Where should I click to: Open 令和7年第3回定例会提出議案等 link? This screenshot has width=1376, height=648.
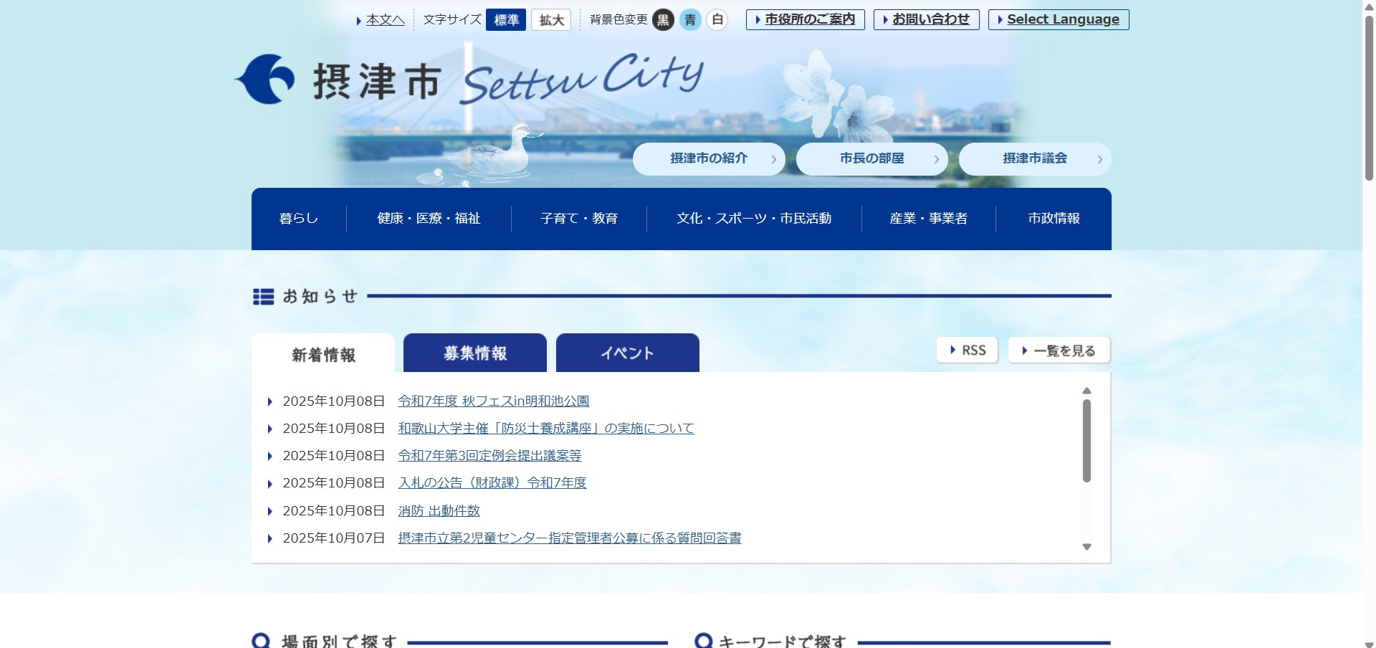click(x=489, y=456)
